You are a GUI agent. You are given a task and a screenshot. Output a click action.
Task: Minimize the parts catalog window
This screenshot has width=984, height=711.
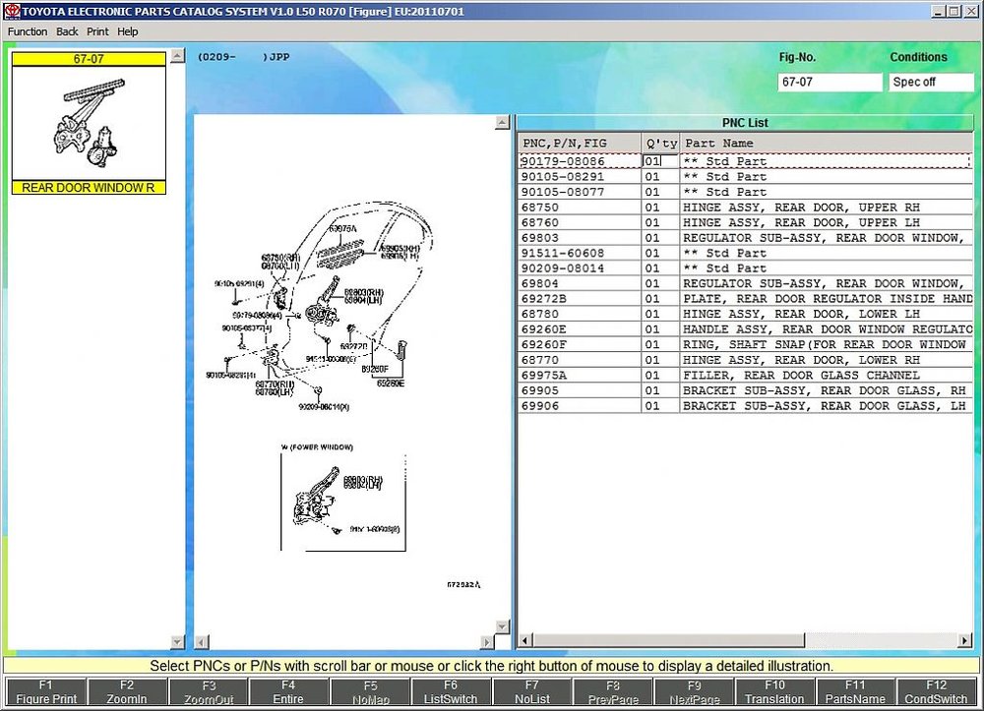pyautogui.click(x=938, y=11)
